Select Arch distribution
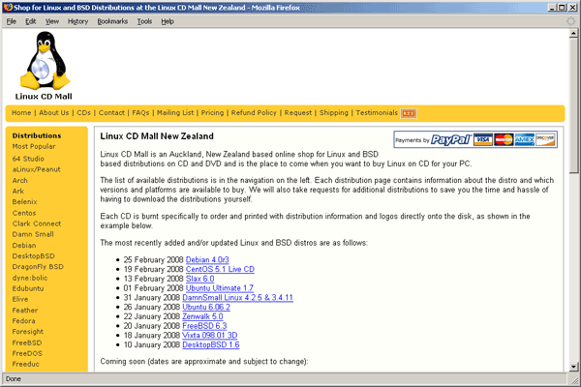 click(x=20, y=180)
